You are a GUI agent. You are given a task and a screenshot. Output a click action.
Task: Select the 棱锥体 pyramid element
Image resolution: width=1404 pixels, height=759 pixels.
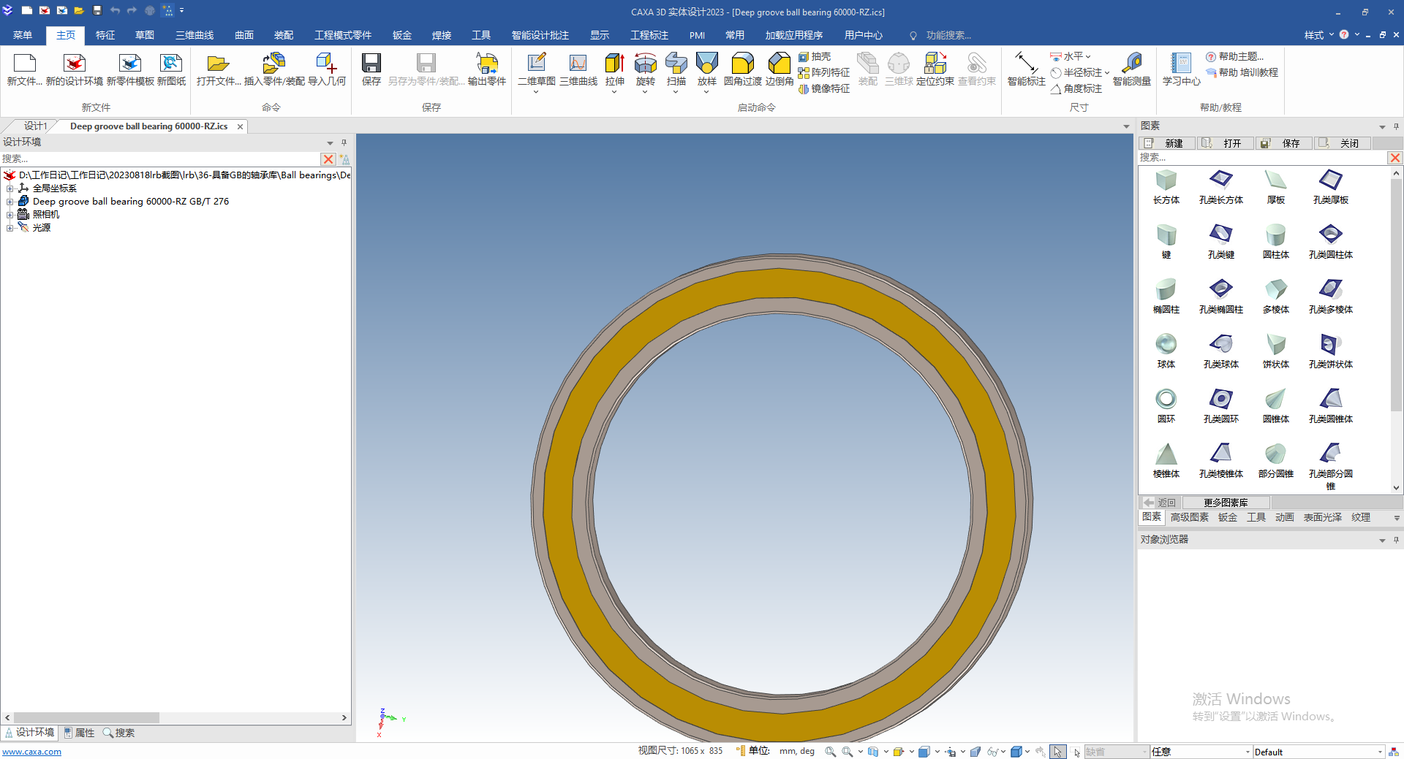pos(1166,461)
